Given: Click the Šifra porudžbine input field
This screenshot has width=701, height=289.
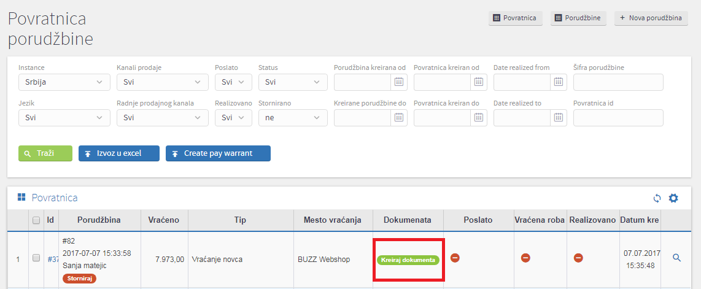Looking at the screenshot, I should pyautogui.click(x=618, y=82).
